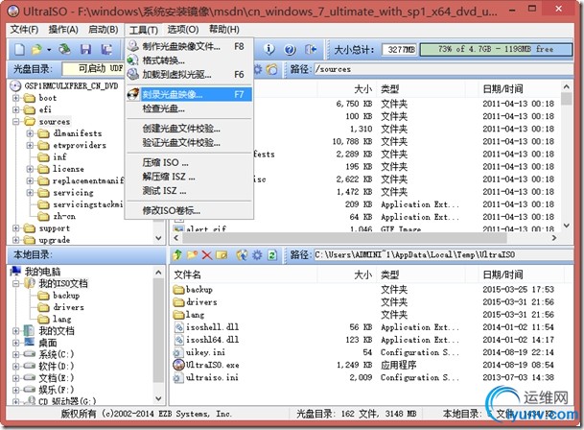Click the New file toolbar icon
Viewport: 584px width, 430px height.
19,49
